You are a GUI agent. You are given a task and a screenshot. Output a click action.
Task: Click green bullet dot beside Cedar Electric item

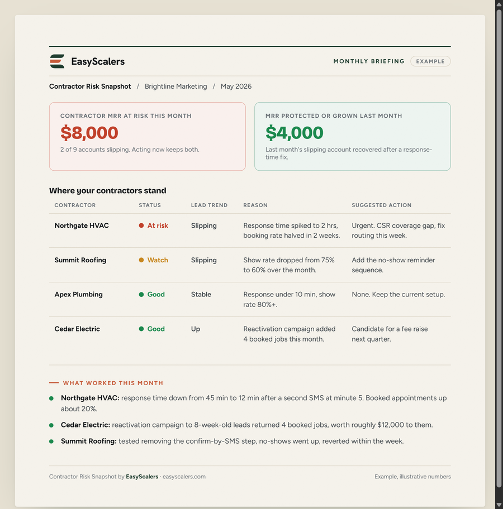[51, 425]
